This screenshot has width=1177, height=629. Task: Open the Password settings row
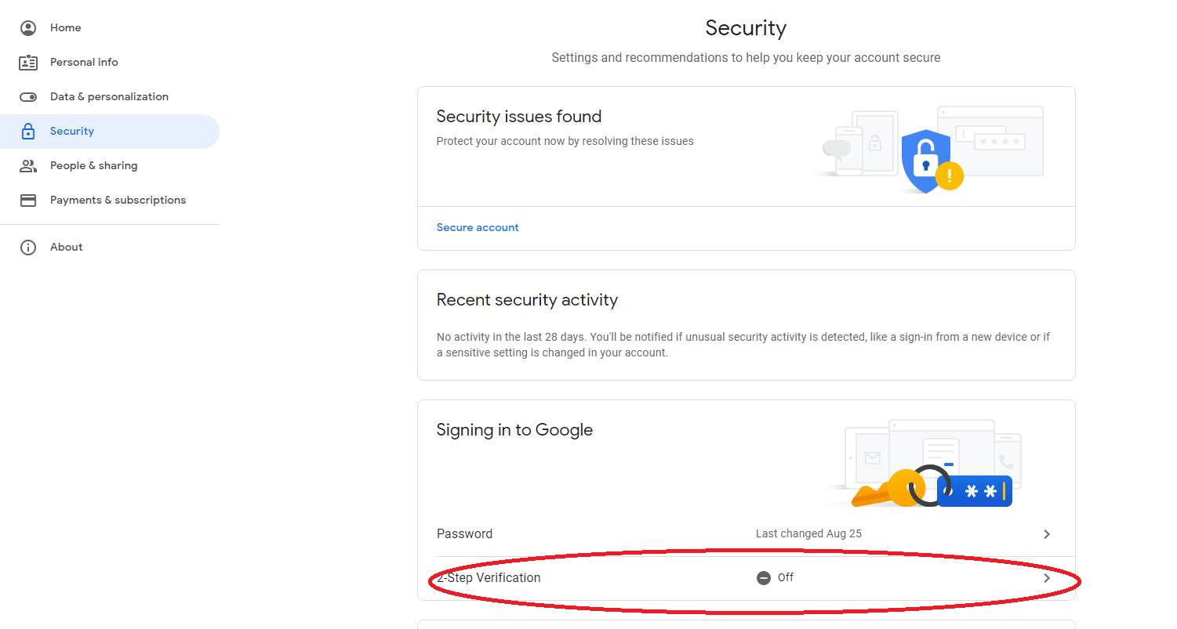coord(464,534)
